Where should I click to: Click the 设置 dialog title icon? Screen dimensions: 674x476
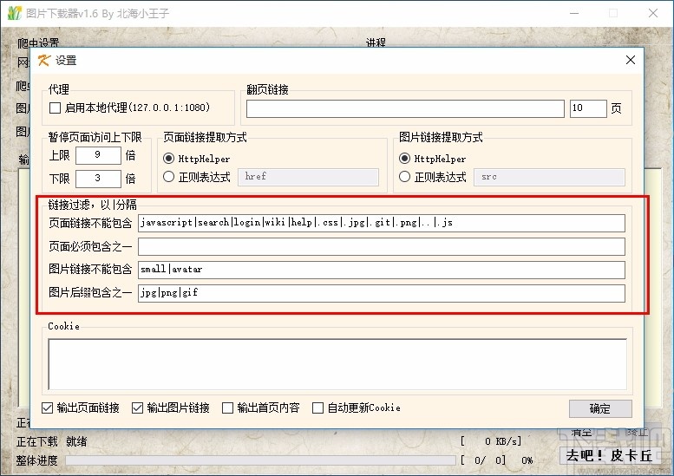click(44, 60)
